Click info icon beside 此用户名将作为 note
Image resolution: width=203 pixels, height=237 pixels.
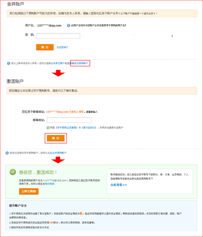(x=69, y=25)
